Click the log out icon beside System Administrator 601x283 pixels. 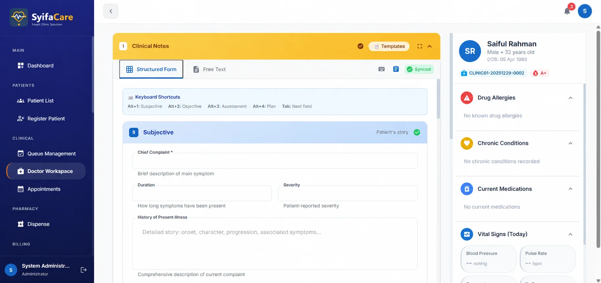[x=84, y=270]
